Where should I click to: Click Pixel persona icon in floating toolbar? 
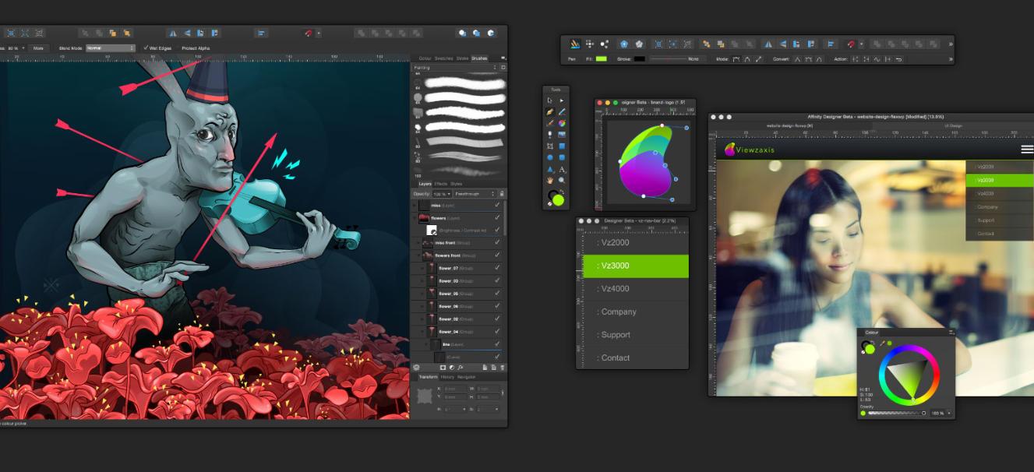point(590,44)
